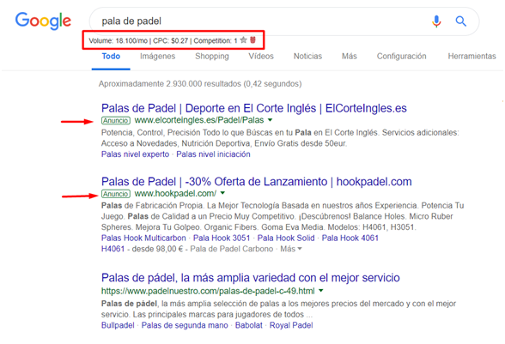Click the padelnuestro.com URL
Image resolution: width=505 pixels, height=344 pixels.
208,291
